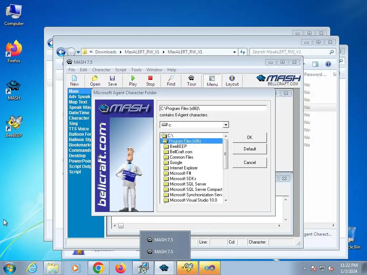Select the first MASH 7.5 preview entry
367x275 pixels.
pos(165,240)
